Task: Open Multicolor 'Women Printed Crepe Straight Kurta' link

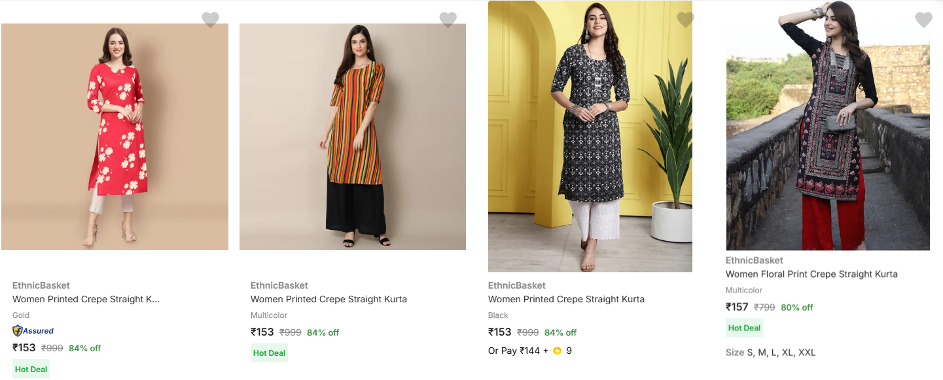Action: point(329,299)
